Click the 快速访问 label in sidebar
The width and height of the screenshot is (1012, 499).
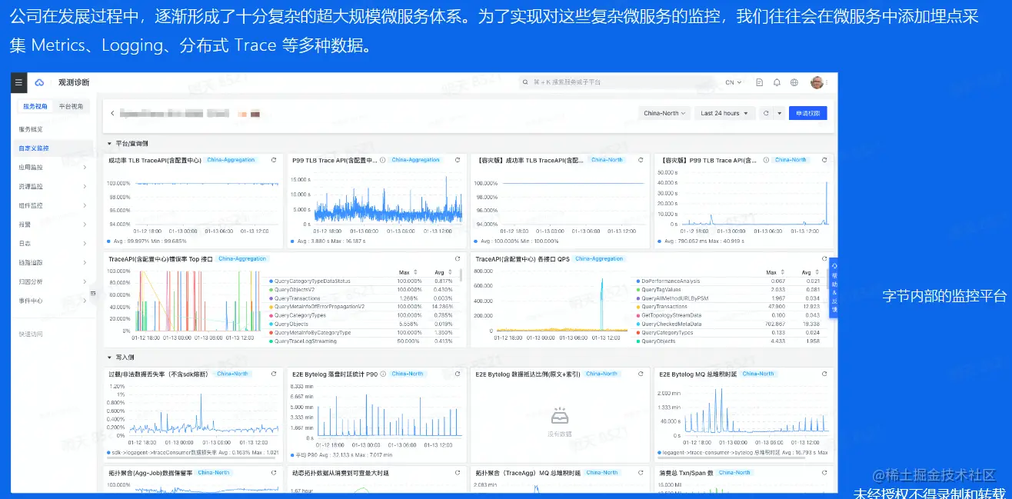pos(31,334)
